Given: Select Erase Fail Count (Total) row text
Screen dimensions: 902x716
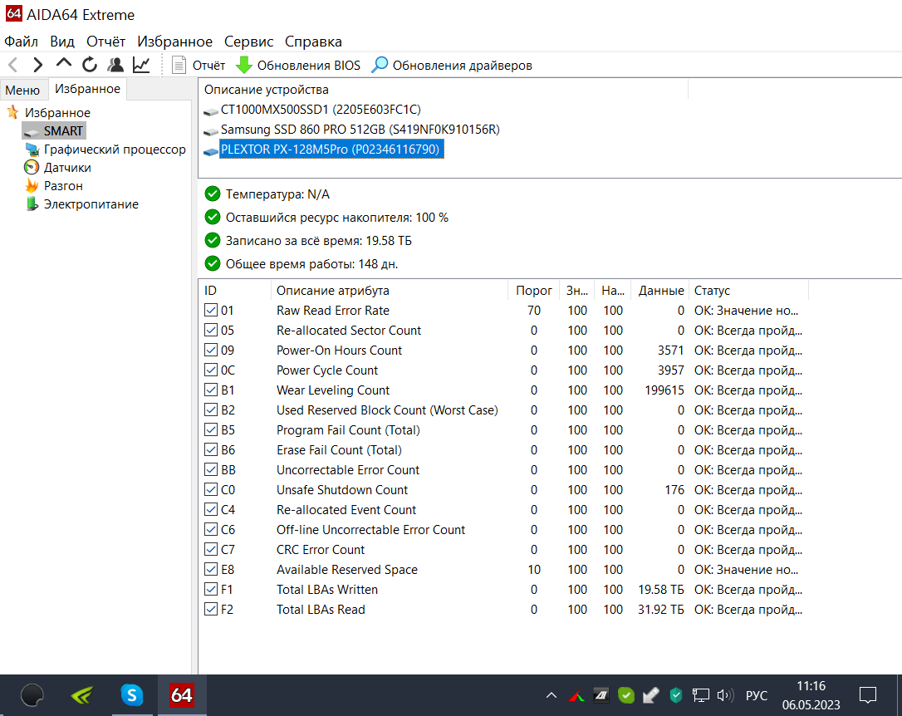Looking at the screenshot, I should point(339,449).
